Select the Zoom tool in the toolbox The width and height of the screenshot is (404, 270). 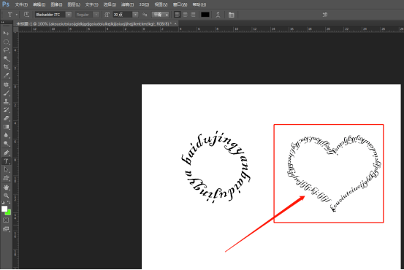pyautogui.click(x=6, y=196)
